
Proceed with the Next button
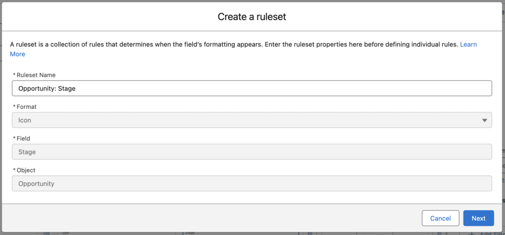[x=478, y=218]
